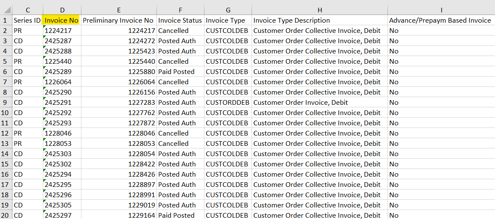Click the Paid Posted cell in row 6
The width and height of the screenshot is (495, 219).
176,72
